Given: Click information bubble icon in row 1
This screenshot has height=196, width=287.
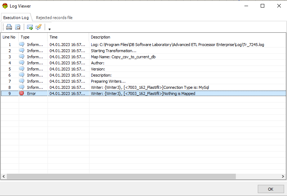Looking at the screenshot, I should tap(22, 44).
